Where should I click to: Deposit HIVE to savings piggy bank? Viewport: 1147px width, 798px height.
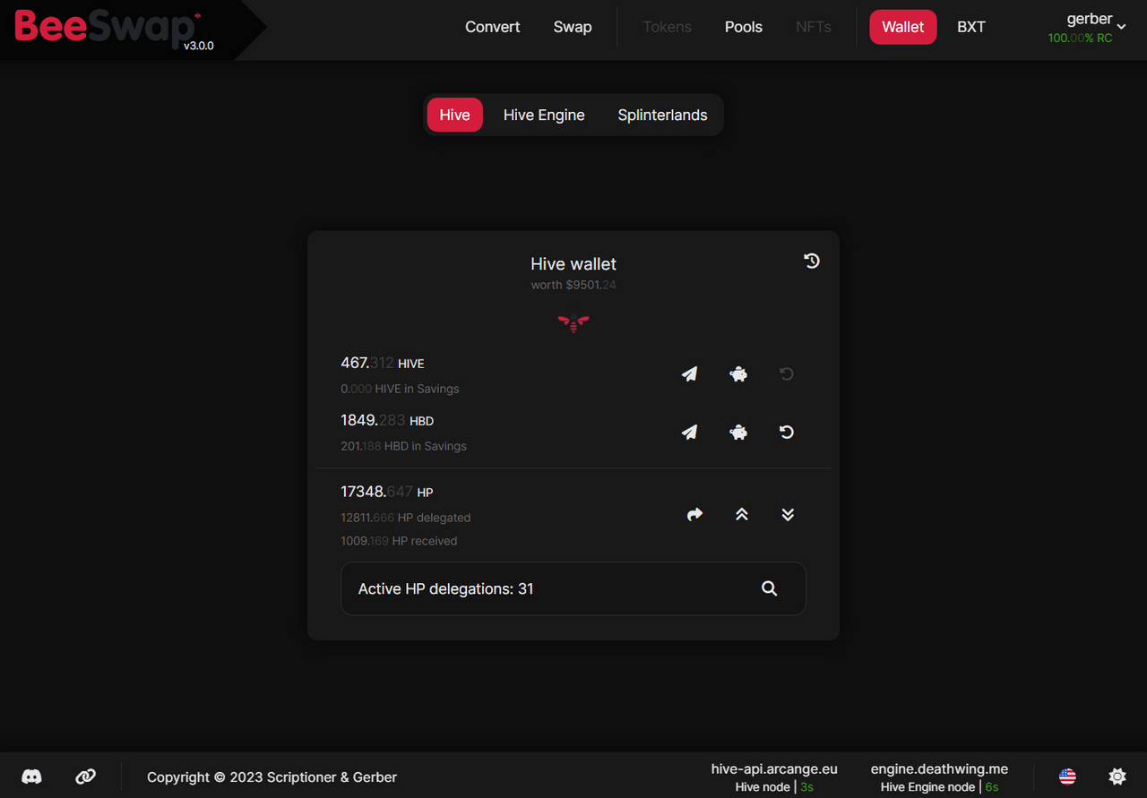(738, 374)
